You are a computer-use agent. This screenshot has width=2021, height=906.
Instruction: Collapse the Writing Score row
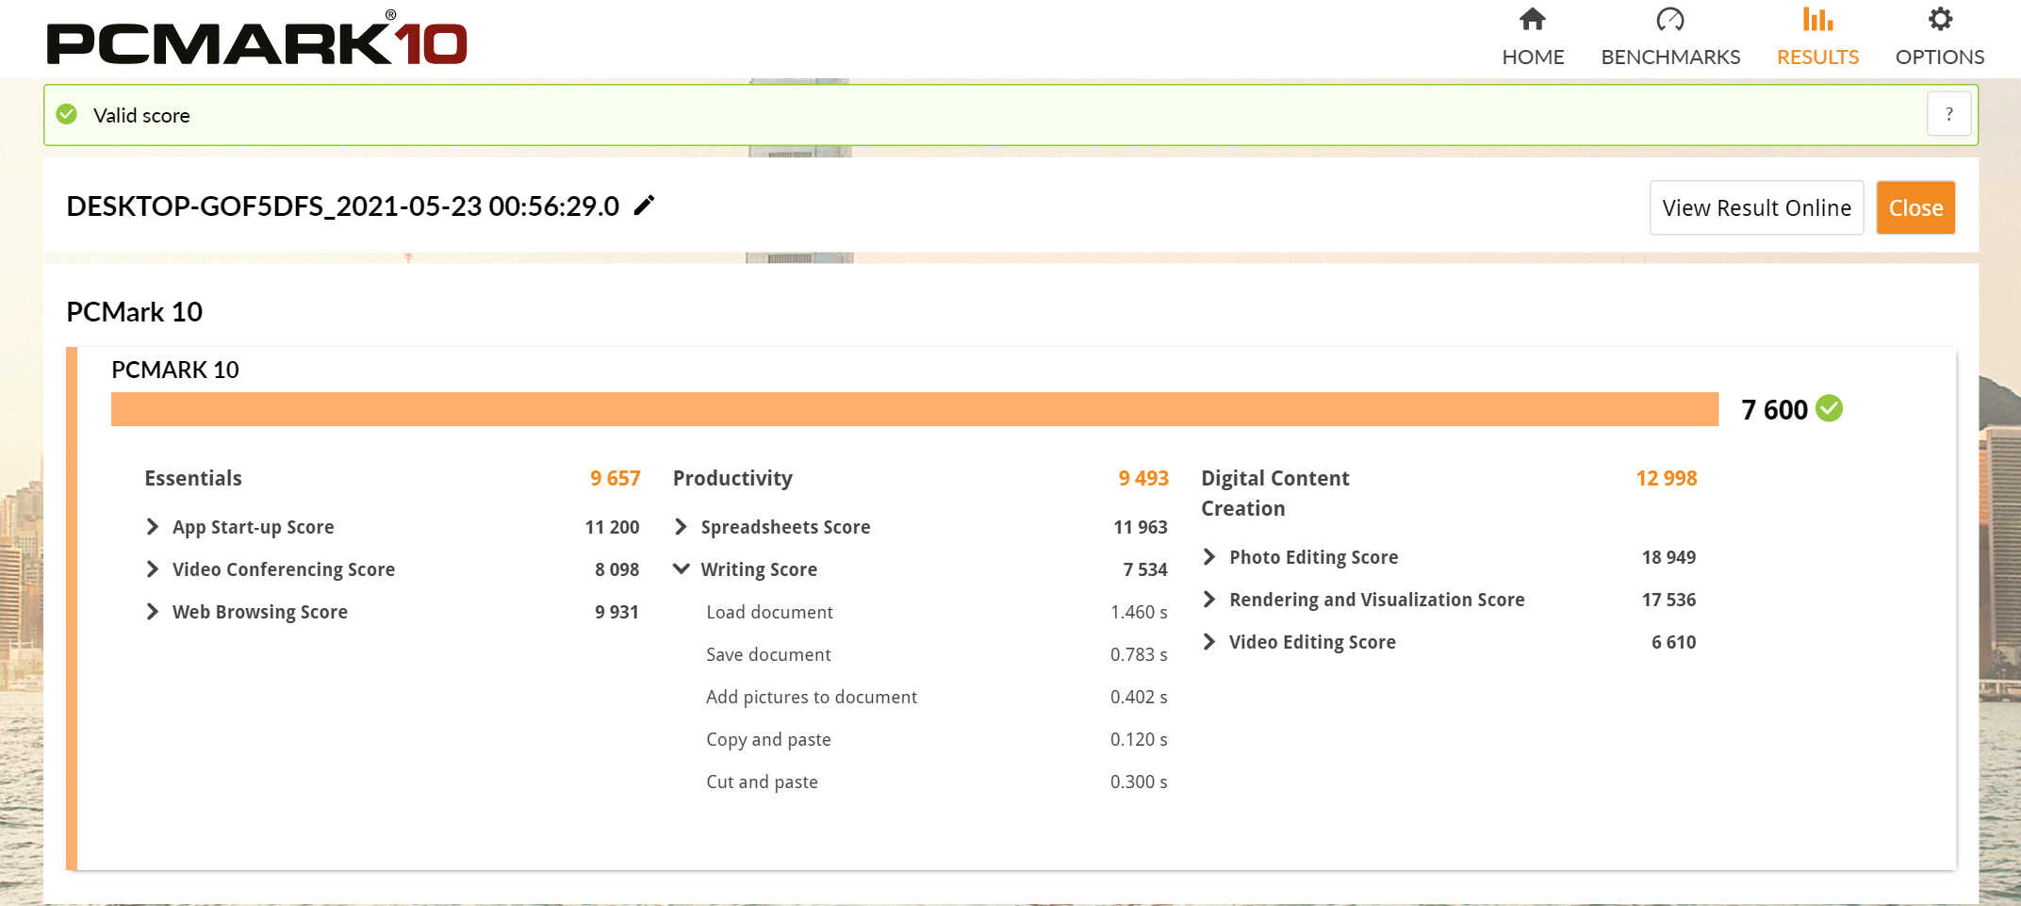(920, 569)
